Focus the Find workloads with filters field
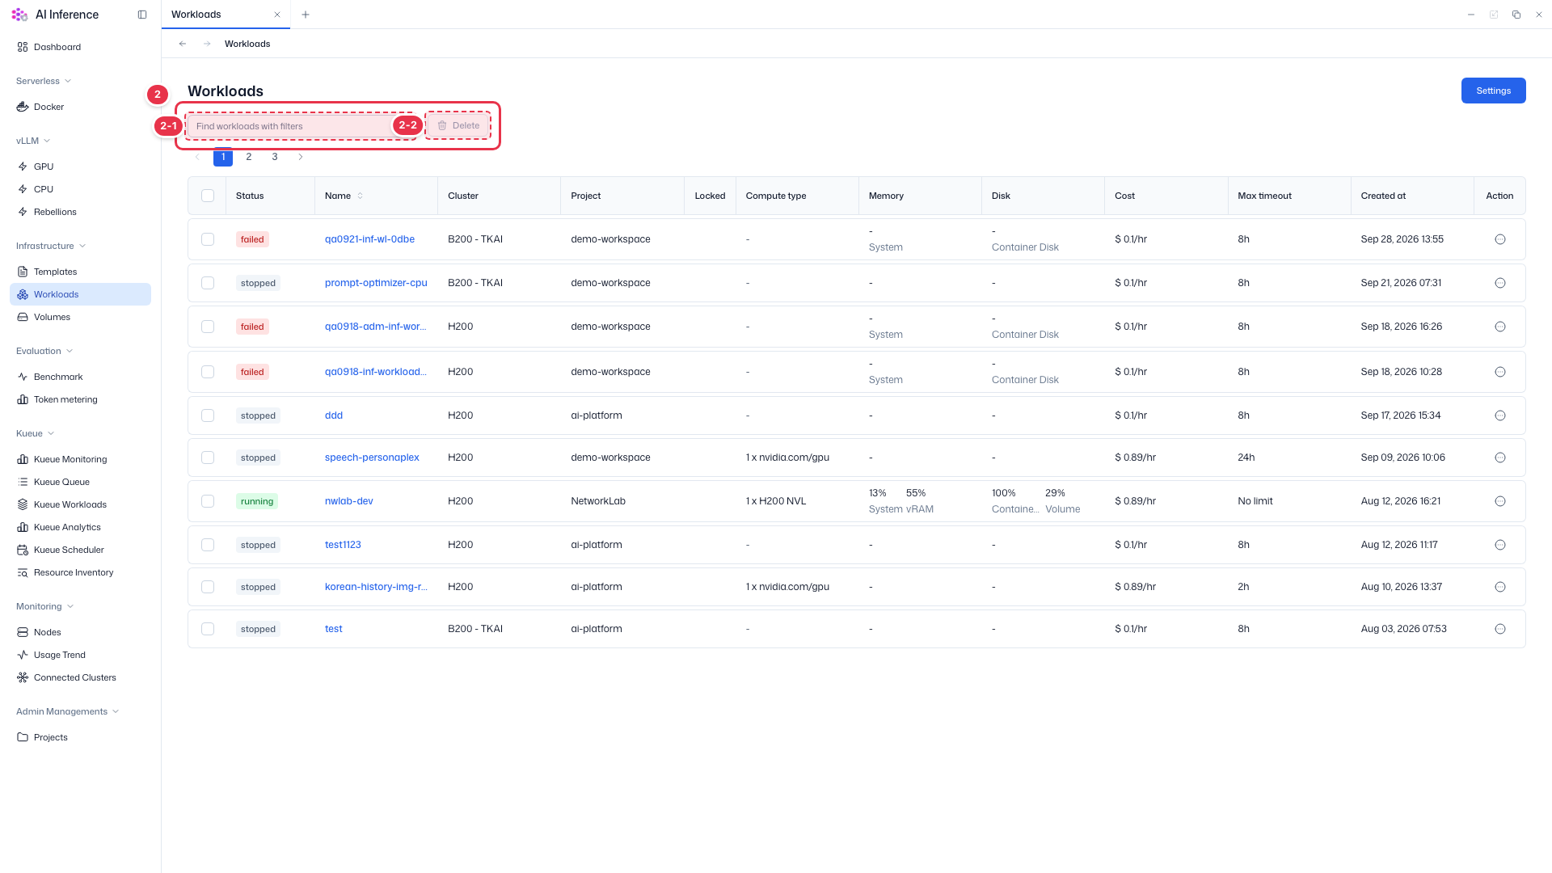Viewport: 1552px width, 873px height. point(300,126)
